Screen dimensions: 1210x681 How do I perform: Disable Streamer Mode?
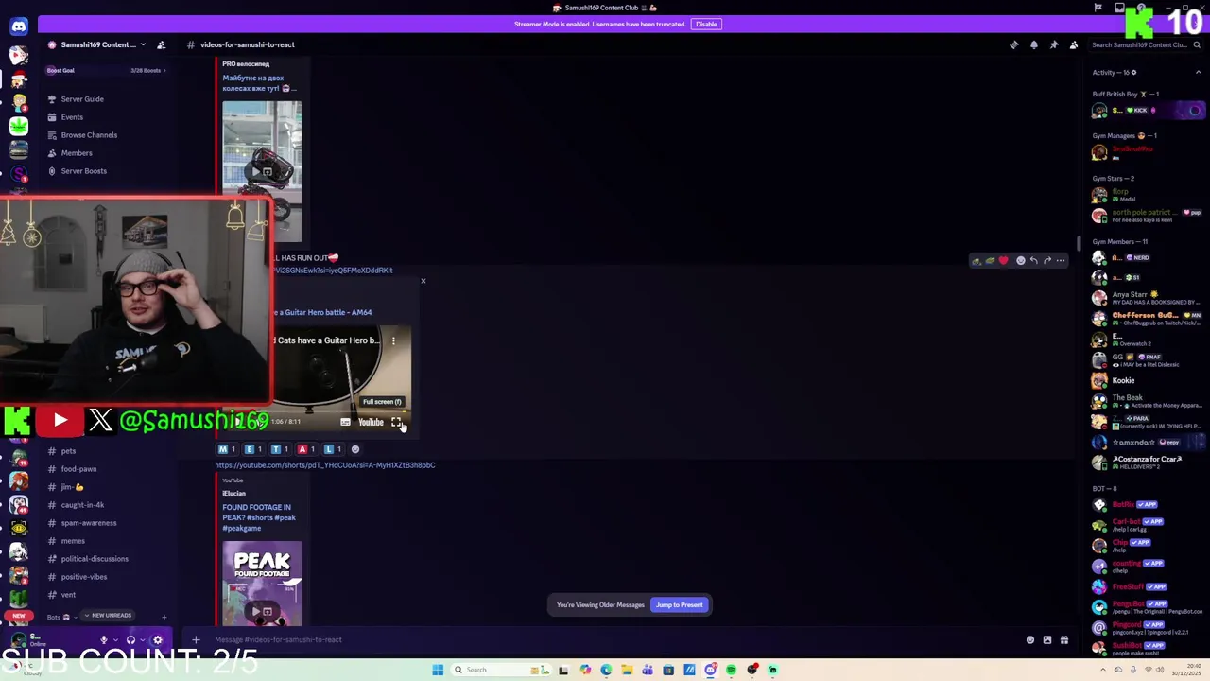click(x=706, y=24)
